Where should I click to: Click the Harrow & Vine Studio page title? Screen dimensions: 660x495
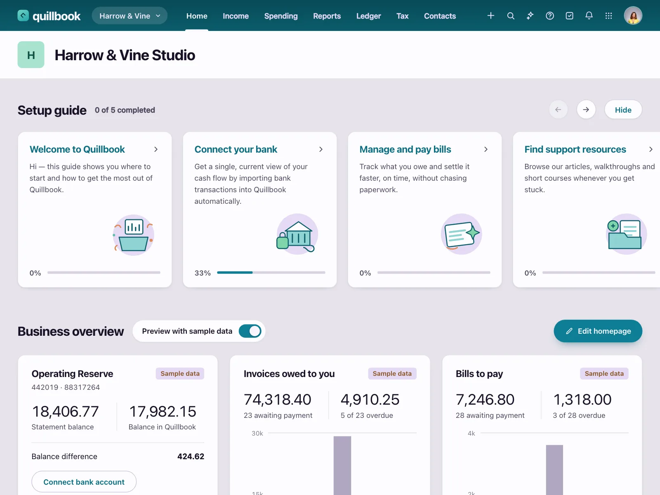pyautogui.click(x=125, y=55)
